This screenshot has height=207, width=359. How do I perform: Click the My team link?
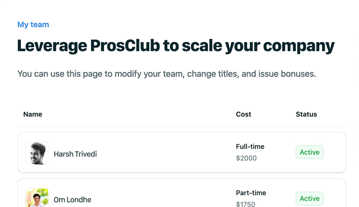pos(33,25)
